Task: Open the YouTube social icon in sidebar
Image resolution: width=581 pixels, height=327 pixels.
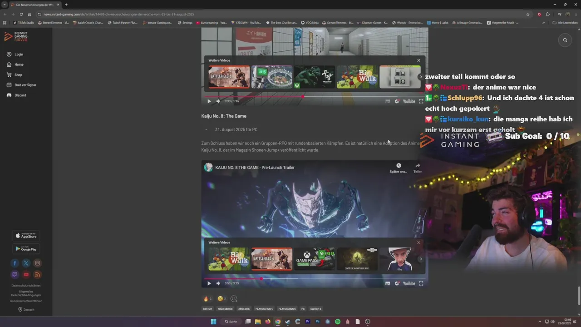Action: pyautogui.click(x=26, y=274)
